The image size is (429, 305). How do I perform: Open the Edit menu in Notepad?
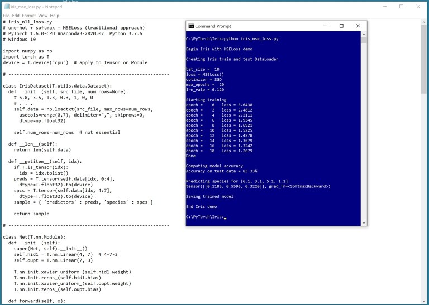point(16,16)
